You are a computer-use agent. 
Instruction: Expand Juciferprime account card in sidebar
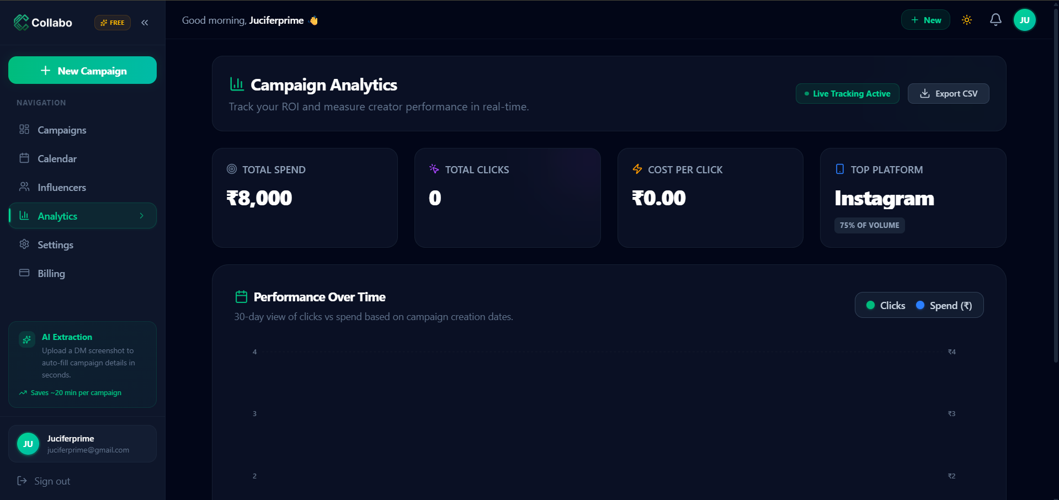[x=82, y=444]
